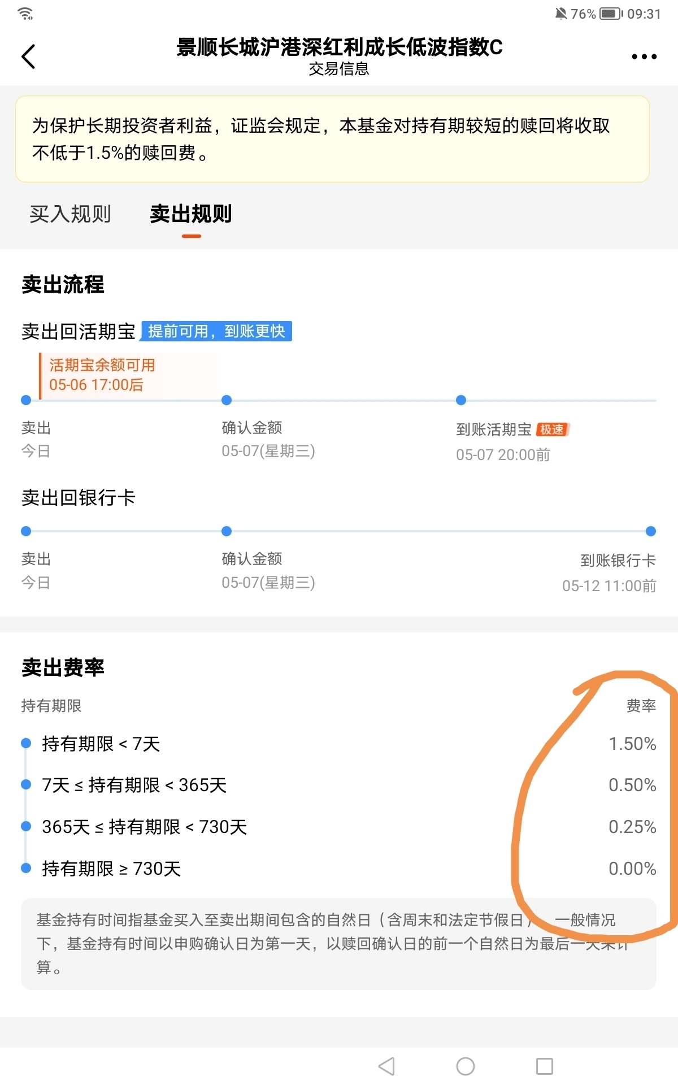Tap the fund holding time explanation box
This screenshot has height=1085, width=678.
(338, 944)
